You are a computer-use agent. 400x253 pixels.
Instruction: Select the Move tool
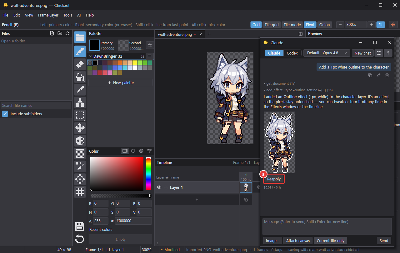point(80,128)
